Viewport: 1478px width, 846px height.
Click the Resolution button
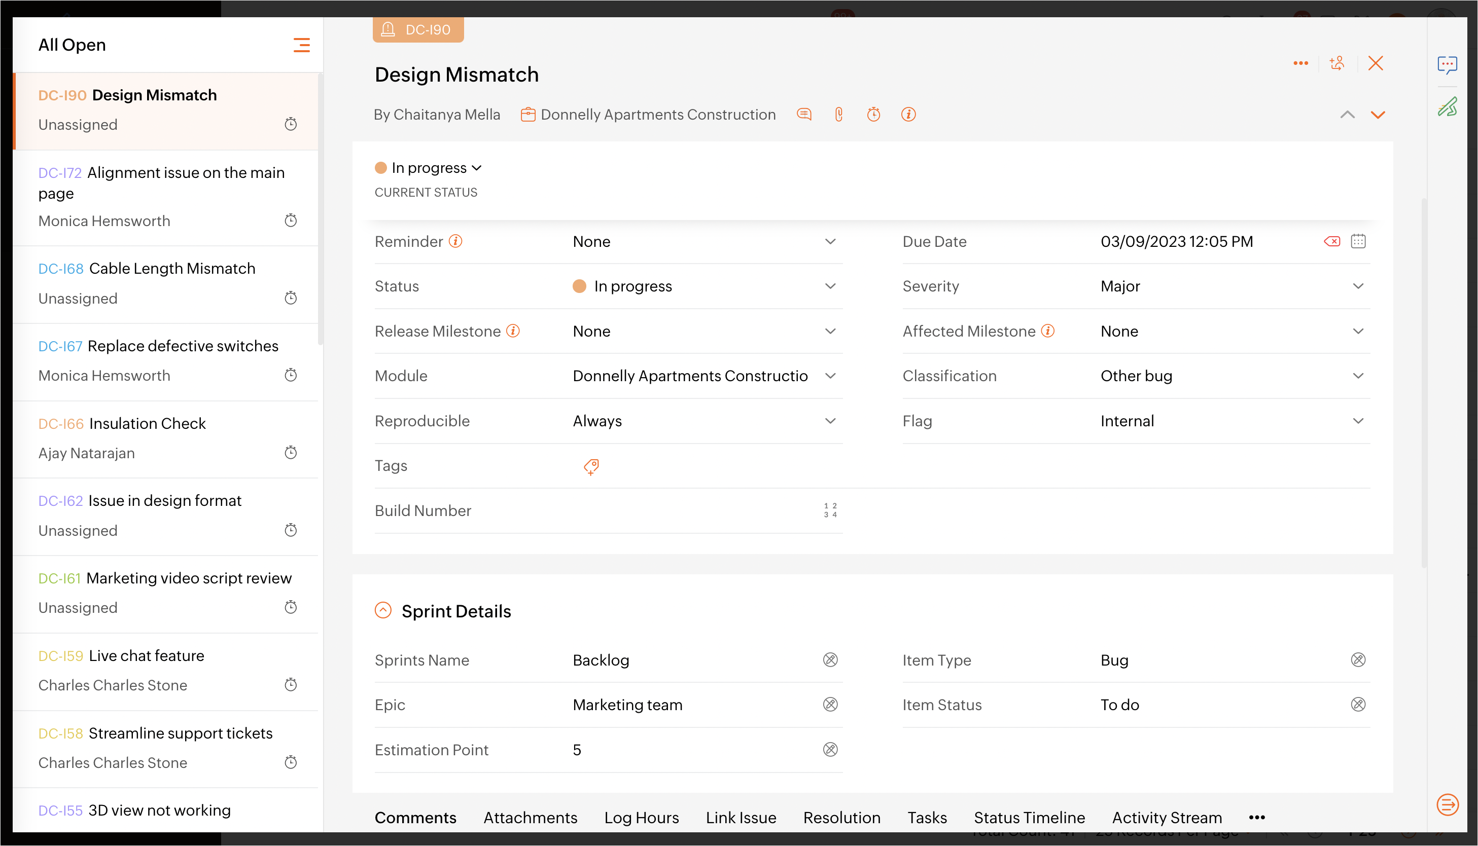841,818
